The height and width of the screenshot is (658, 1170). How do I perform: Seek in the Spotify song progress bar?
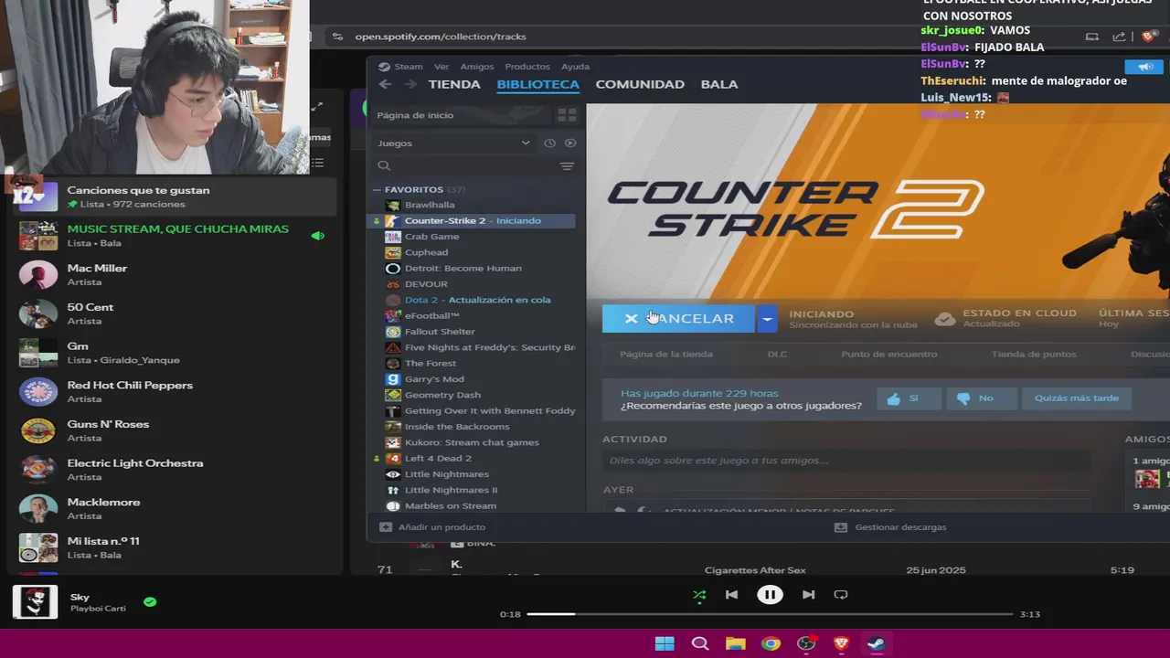point(770,614)
